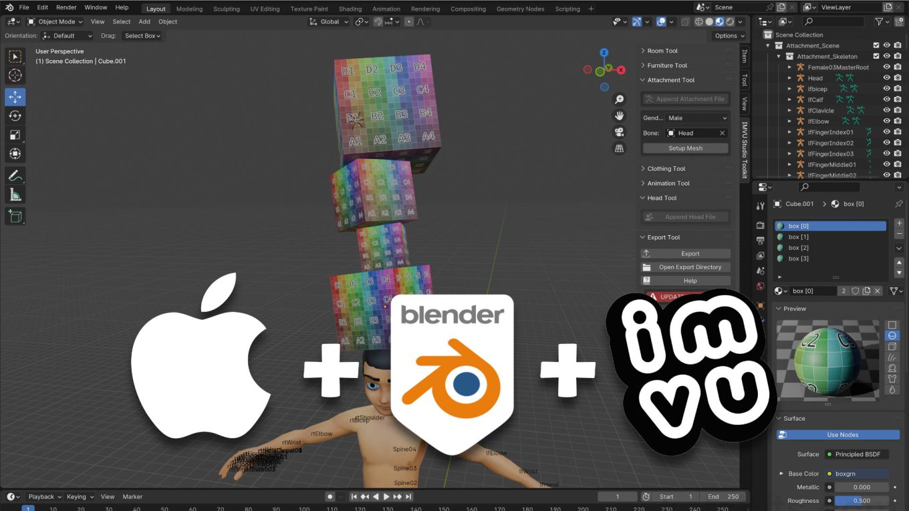Toggle viewport overlays button
This screenshot has width=909, height=511.
click(661, 21)
